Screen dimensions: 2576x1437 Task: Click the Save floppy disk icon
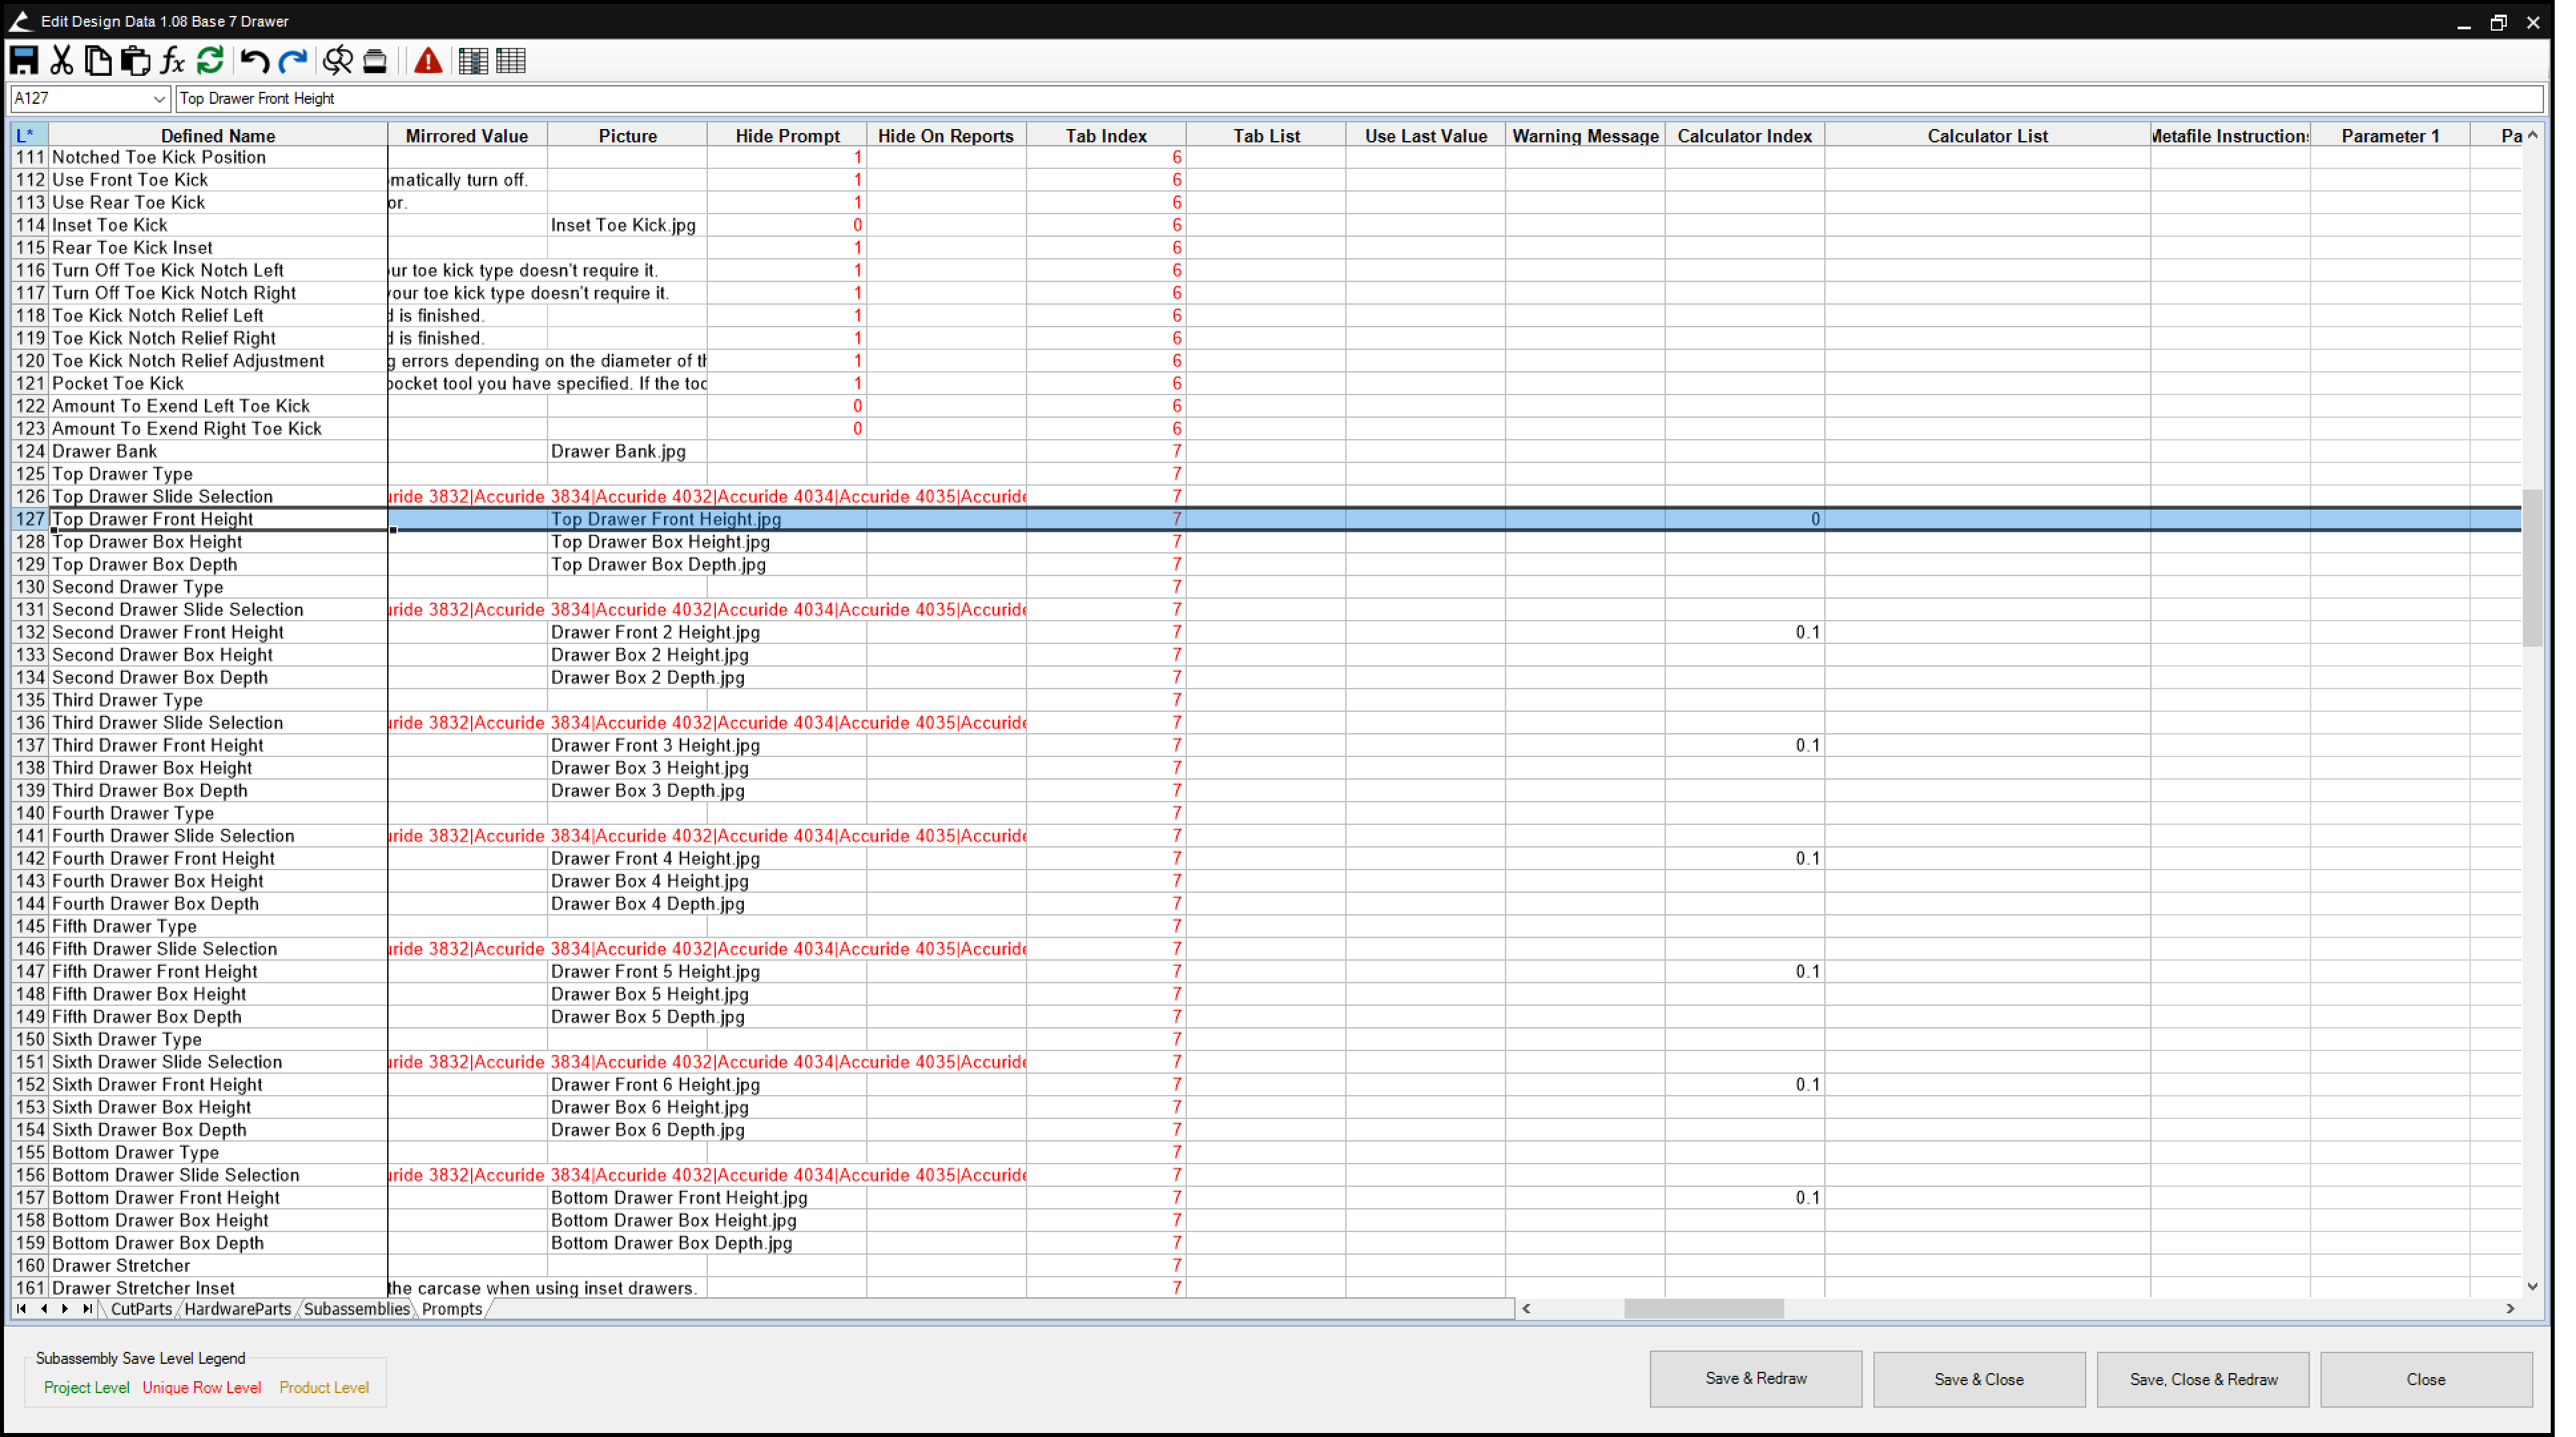pos(24,61)
